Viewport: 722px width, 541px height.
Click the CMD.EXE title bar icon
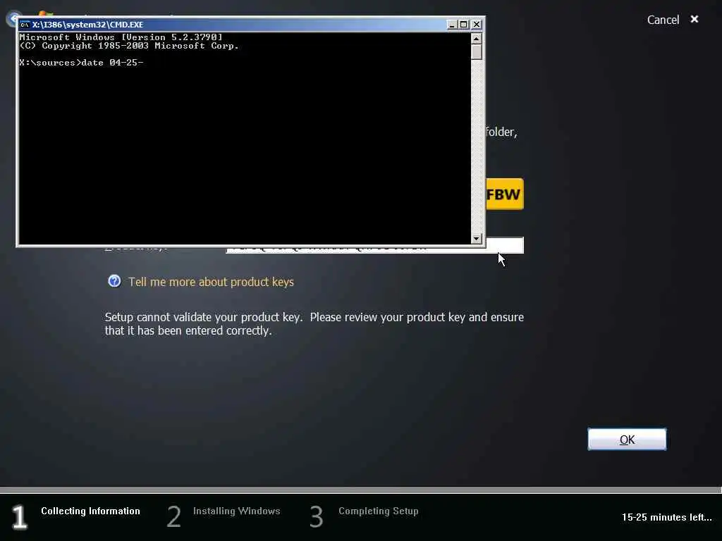[x=25, y=25]
